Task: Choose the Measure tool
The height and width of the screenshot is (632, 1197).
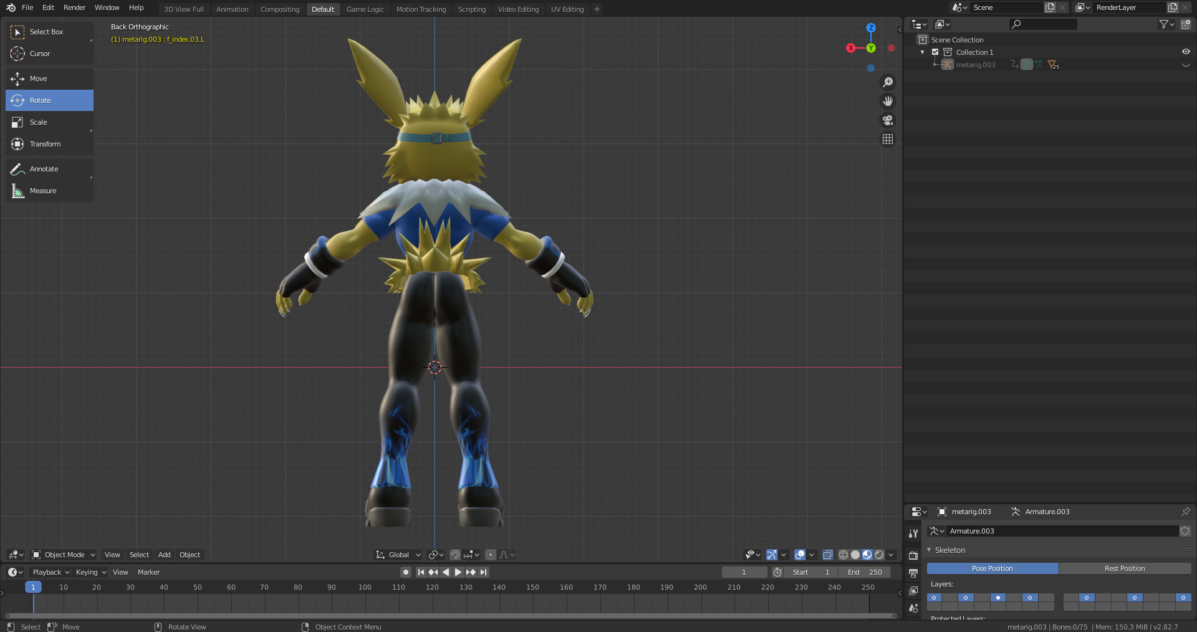Action: (49, 191)
